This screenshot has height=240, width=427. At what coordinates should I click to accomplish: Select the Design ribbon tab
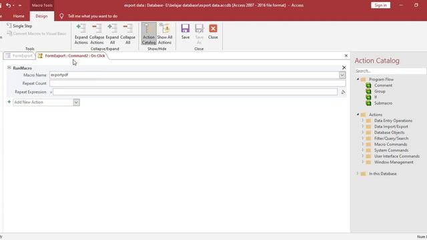[x=41, y=16]
